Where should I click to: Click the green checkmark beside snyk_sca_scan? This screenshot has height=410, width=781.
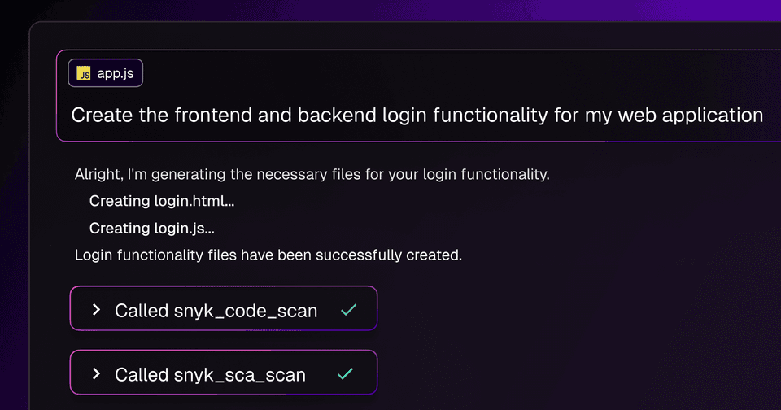click(x=345, y=373)
